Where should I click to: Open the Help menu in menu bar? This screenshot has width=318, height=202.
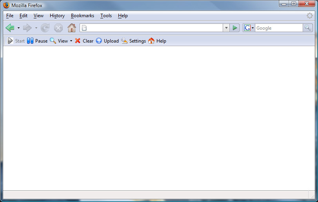tap(123, 16)
